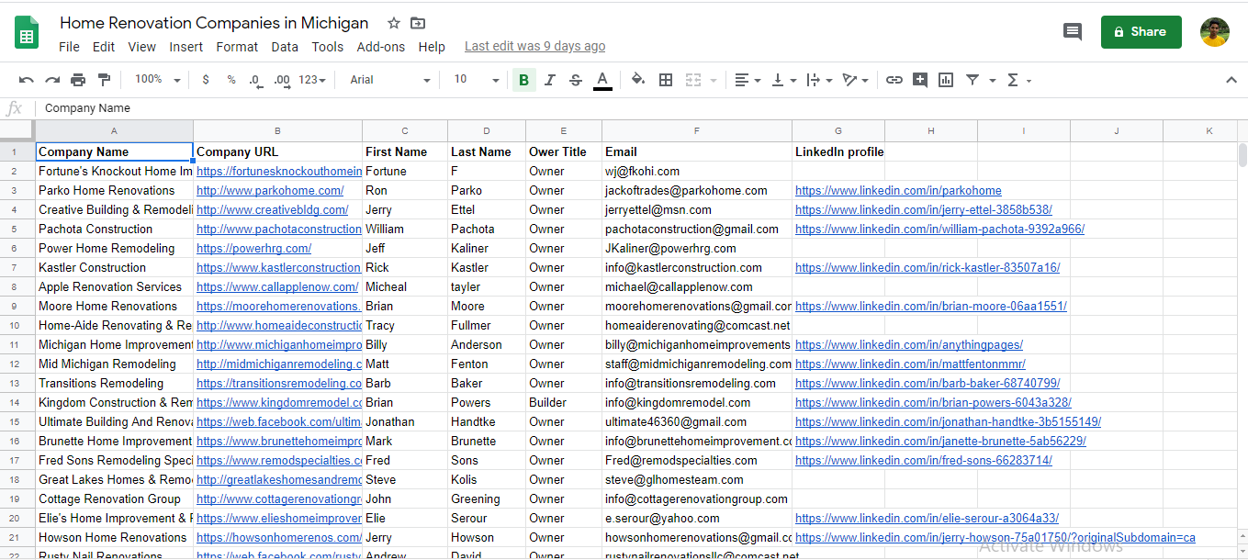The image size is (1248, 560).
Task: Click the Insert link icon
Action: [894, 80]
